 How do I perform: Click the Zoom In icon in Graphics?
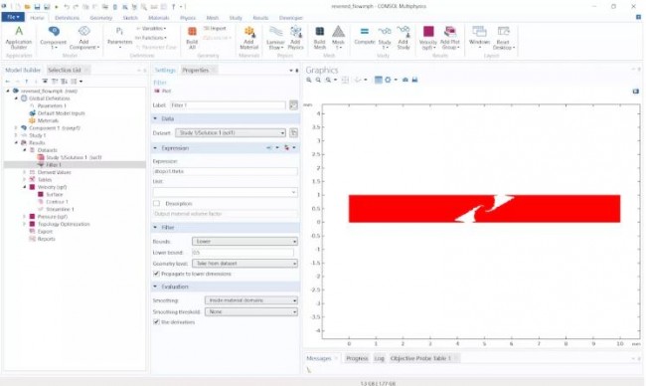(x=308, y=80)
